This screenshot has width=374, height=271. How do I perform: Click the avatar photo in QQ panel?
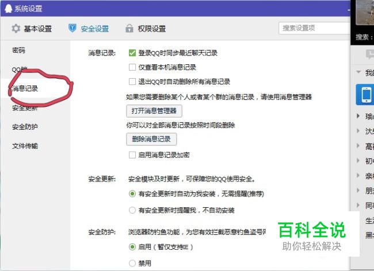pos(365,12)
